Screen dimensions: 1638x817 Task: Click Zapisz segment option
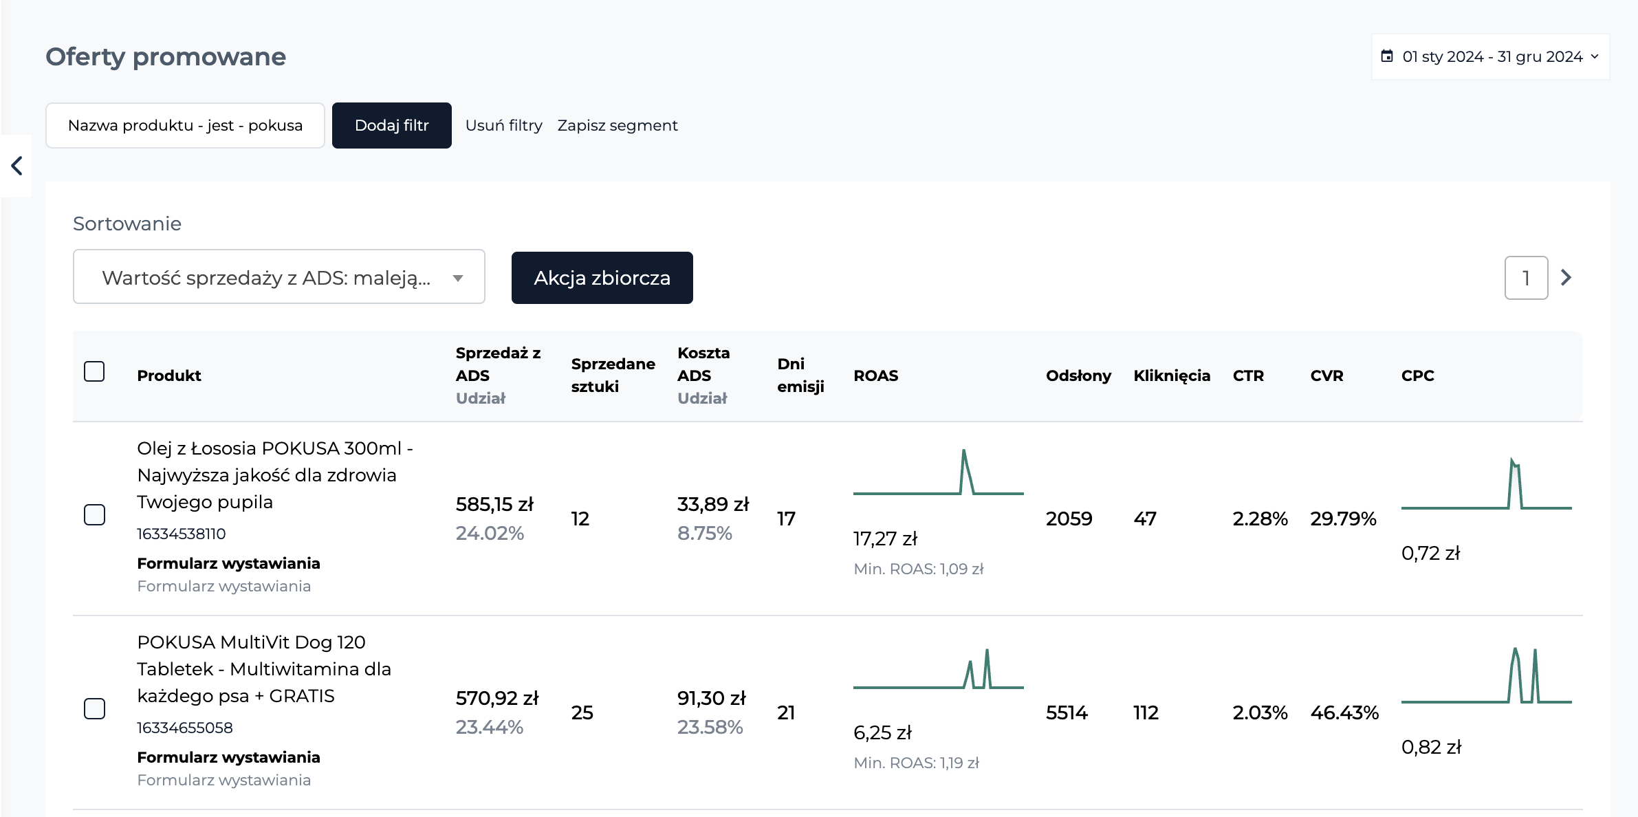618,125
